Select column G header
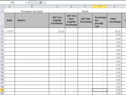The image size is (126, 95). (x=114, y=7)
